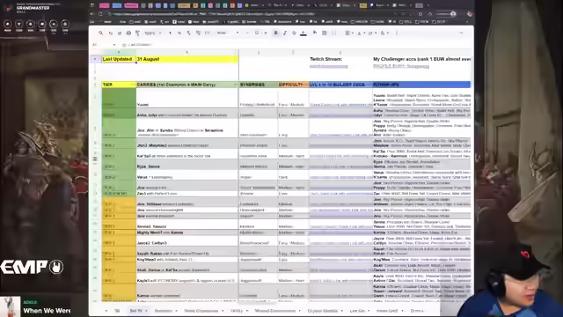Viewport: 563px width, 317px height.
Task: Select the paint format roller icon
Action: pyautogui.click(x=137, y=33)
